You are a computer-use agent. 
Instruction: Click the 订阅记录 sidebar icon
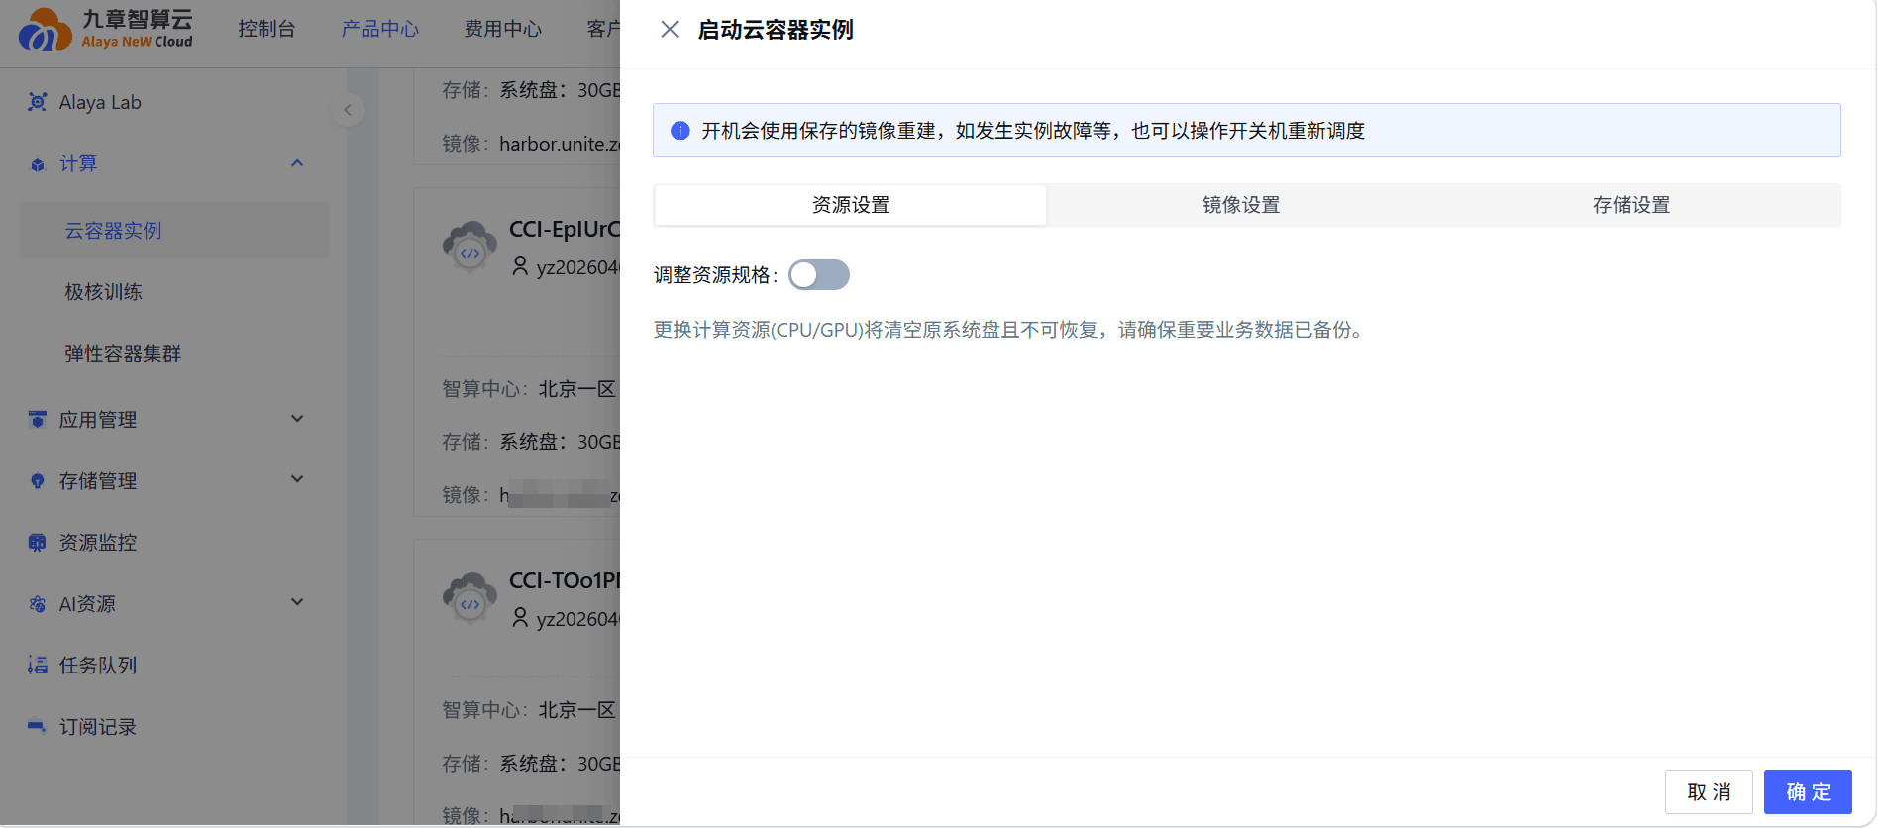pyautogui.click(x=38, y=726)
